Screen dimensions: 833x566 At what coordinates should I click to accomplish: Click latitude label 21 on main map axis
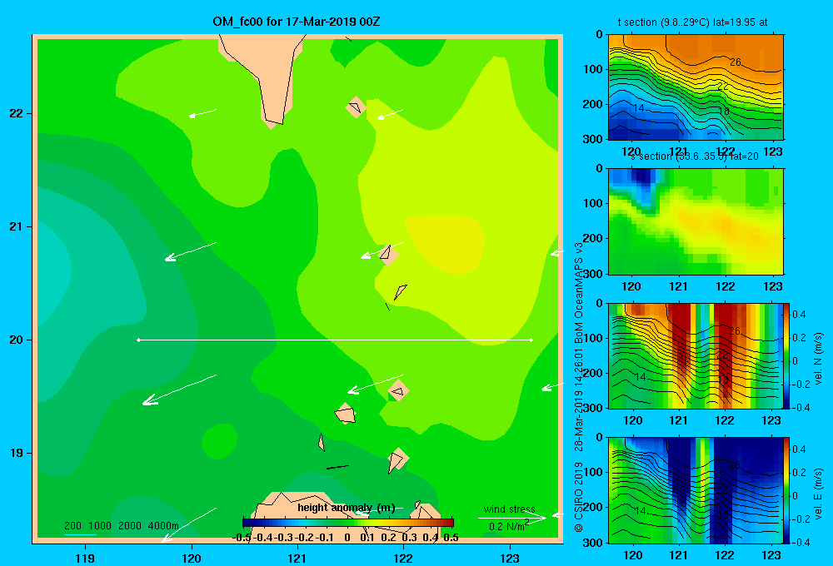[x=16, y=226]
